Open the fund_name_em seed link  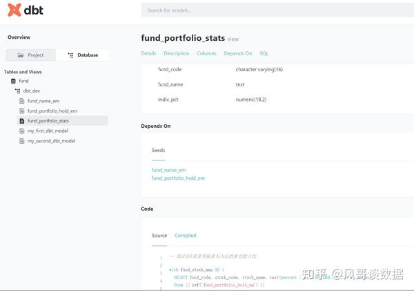(x=169, y=170)
